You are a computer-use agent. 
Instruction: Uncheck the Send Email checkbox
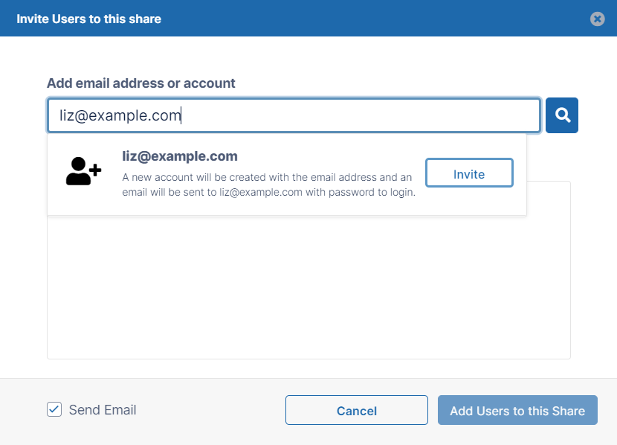54,409
